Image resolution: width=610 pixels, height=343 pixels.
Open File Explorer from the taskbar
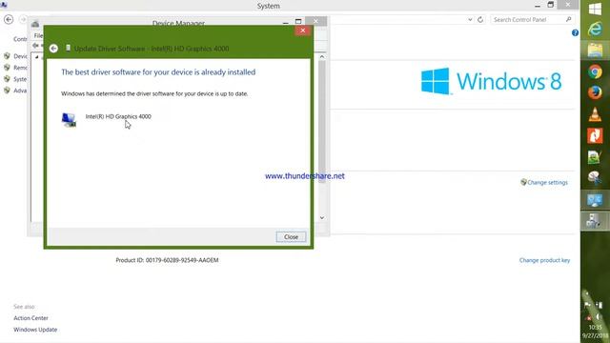(x=595, y=50)
